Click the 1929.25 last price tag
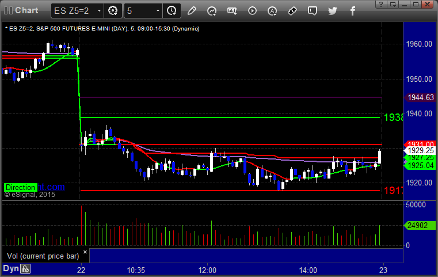The width and height of the screenshot is (438, 277). tap(420, 151)
